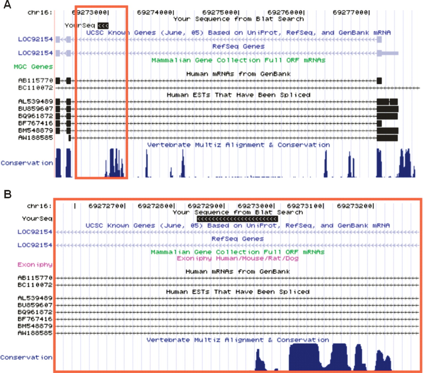Click 'Exoniphy Human/Mouse/Rat/Dog' track title in panel B
Screen dimensions: 423x373
pyautogui.click(x=237, y=258)
